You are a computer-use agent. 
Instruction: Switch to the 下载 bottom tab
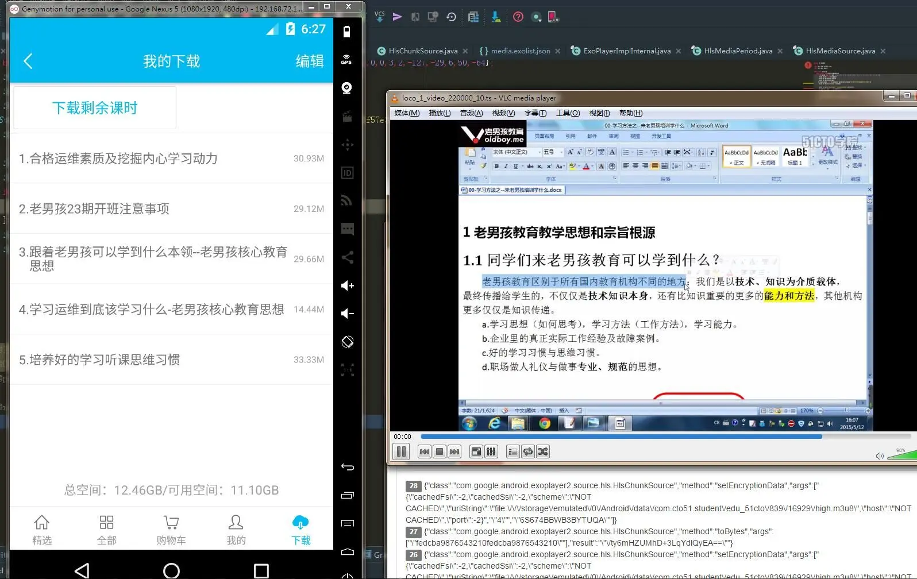pyautogui.click(x=300, y=530)
